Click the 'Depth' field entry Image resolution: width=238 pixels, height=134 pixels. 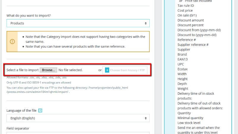(182, 84)
